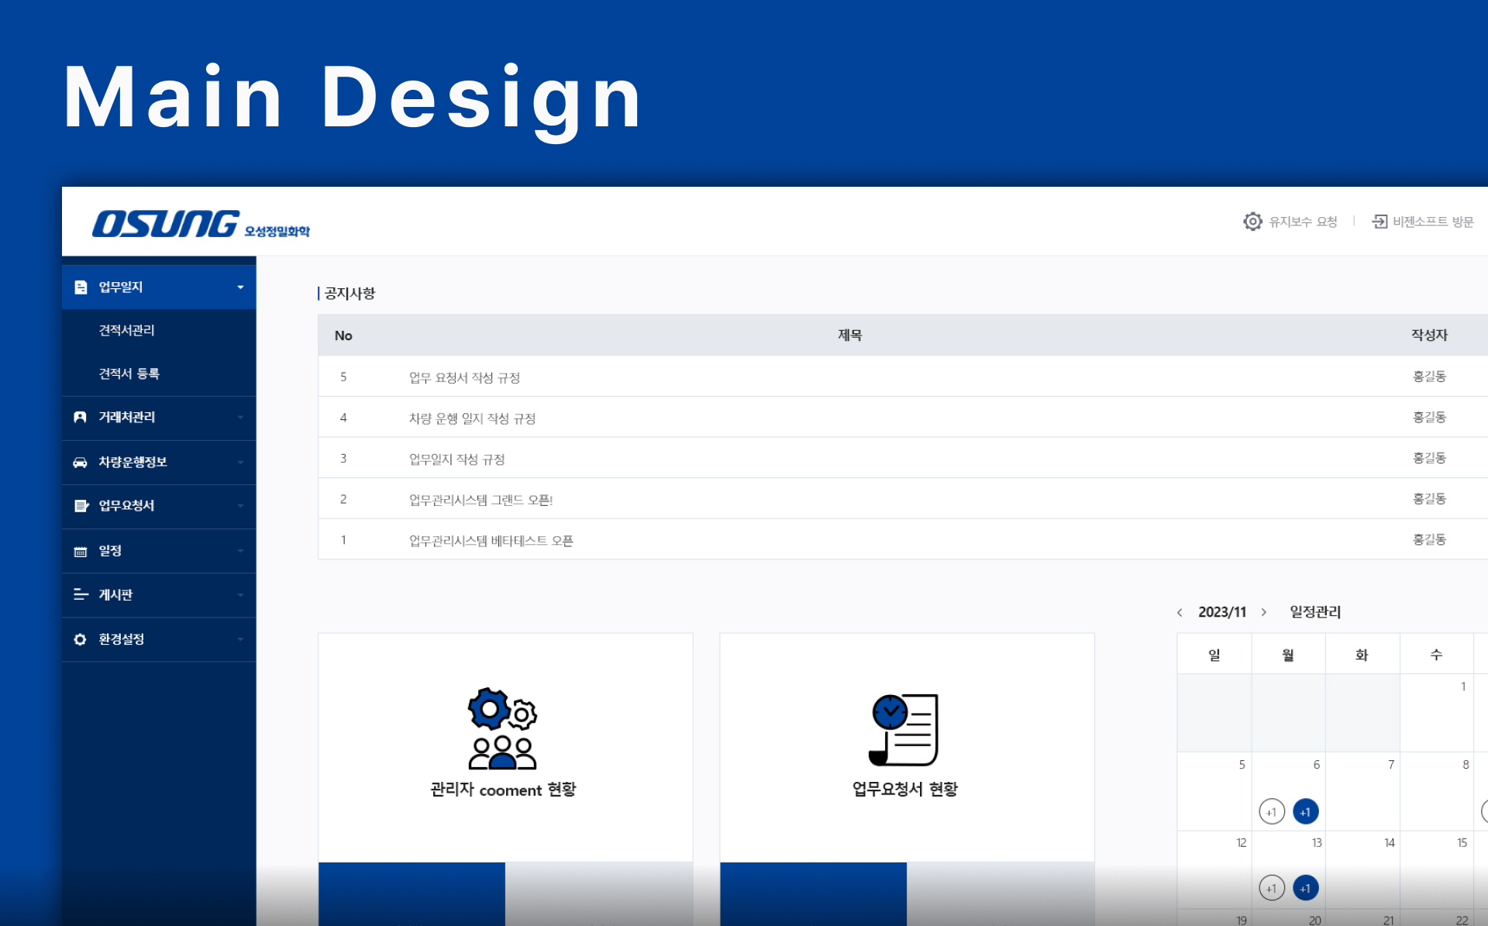Viewport: 1488px width, 926px height.
Task: Open the 견적서관리 submenu item
Action: point(126,330)
